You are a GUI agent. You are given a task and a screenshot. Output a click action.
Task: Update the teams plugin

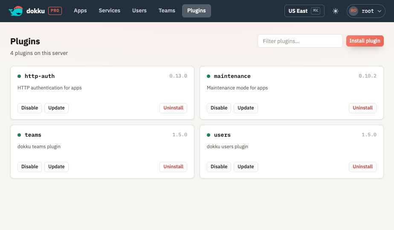(56, 167)
